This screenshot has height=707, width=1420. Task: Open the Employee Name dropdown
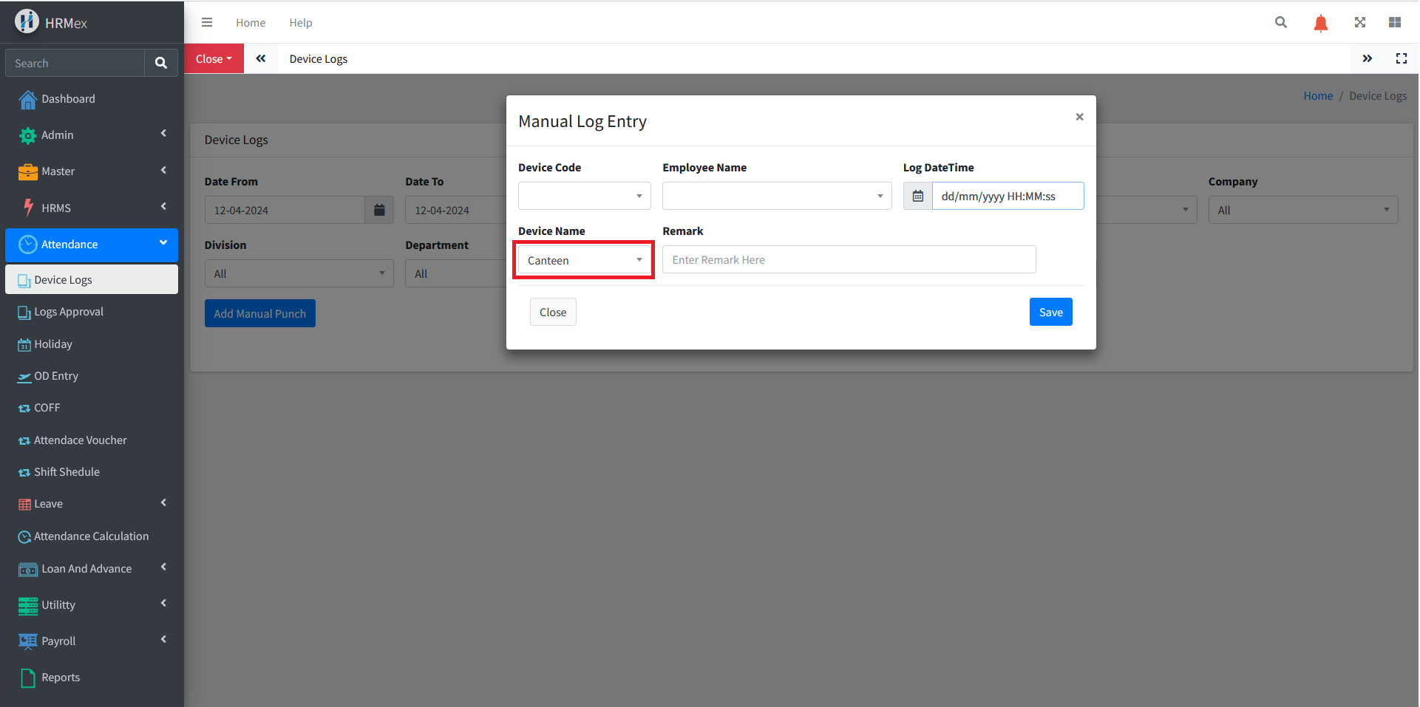click(x=776, y=197)
